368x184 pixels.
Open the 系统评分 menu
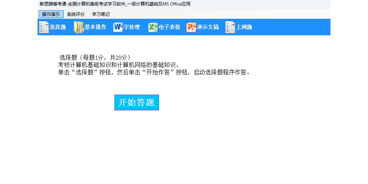pos(76,14)
